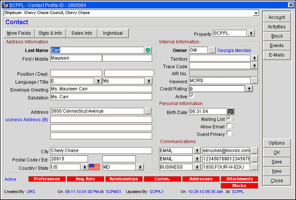Screen dimensions: 296x200
Task: Open the Birth Date calendar picker
Action: (231, 111)
